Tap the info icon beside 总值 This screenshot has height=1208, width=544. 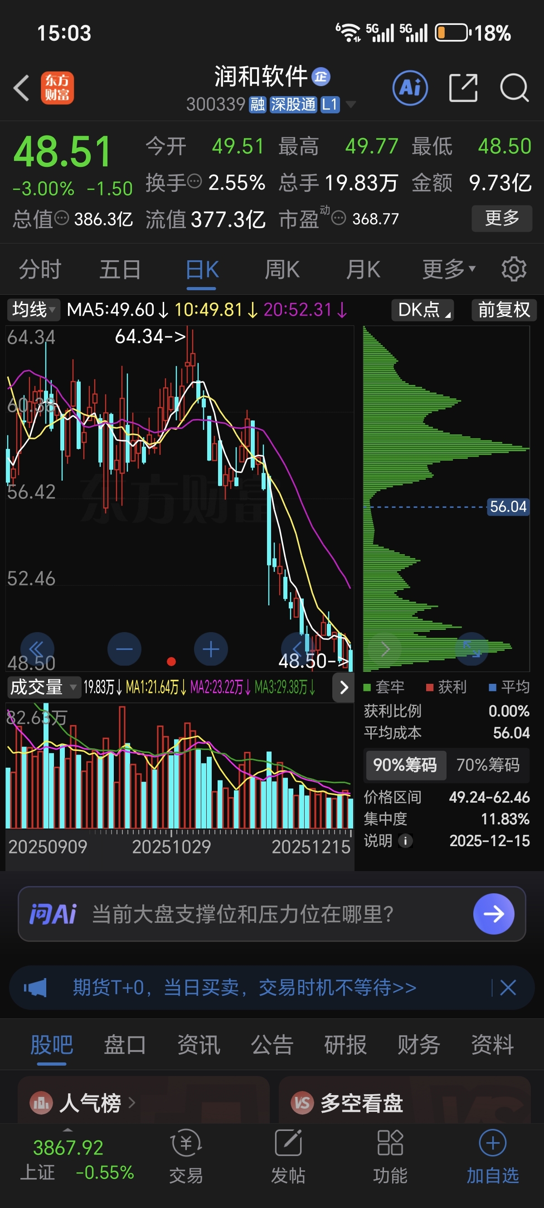click(62, 218)
